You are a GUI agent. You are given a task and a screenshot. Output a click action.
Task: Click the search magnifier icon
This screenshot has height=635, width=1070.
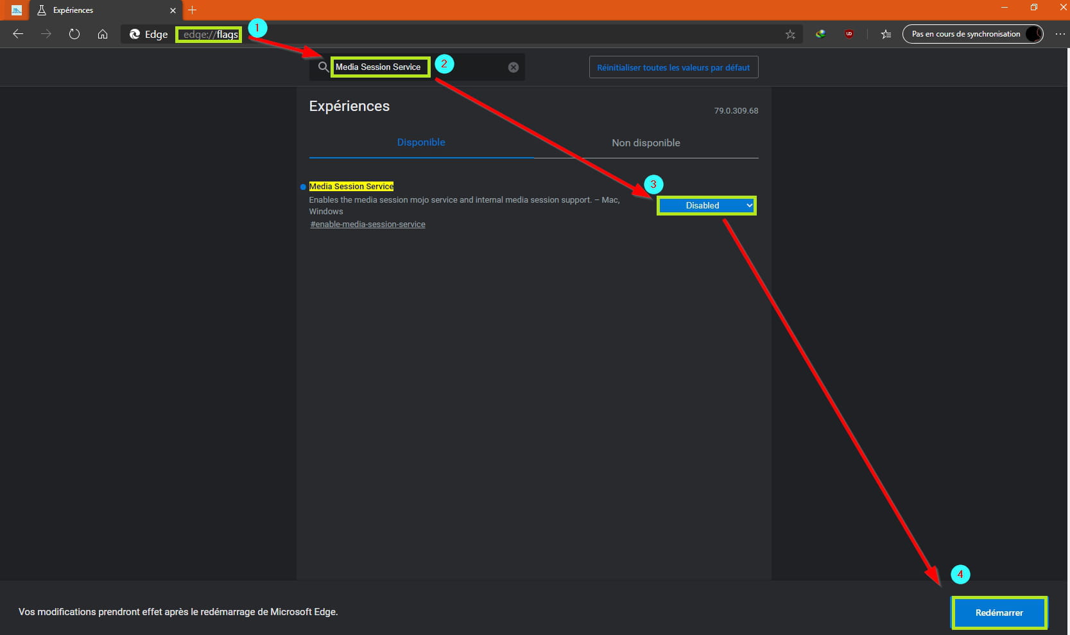[x=324, y=67]
